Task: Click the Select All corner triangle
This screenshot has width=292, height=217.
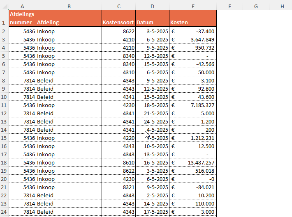Action: [4, 6]
